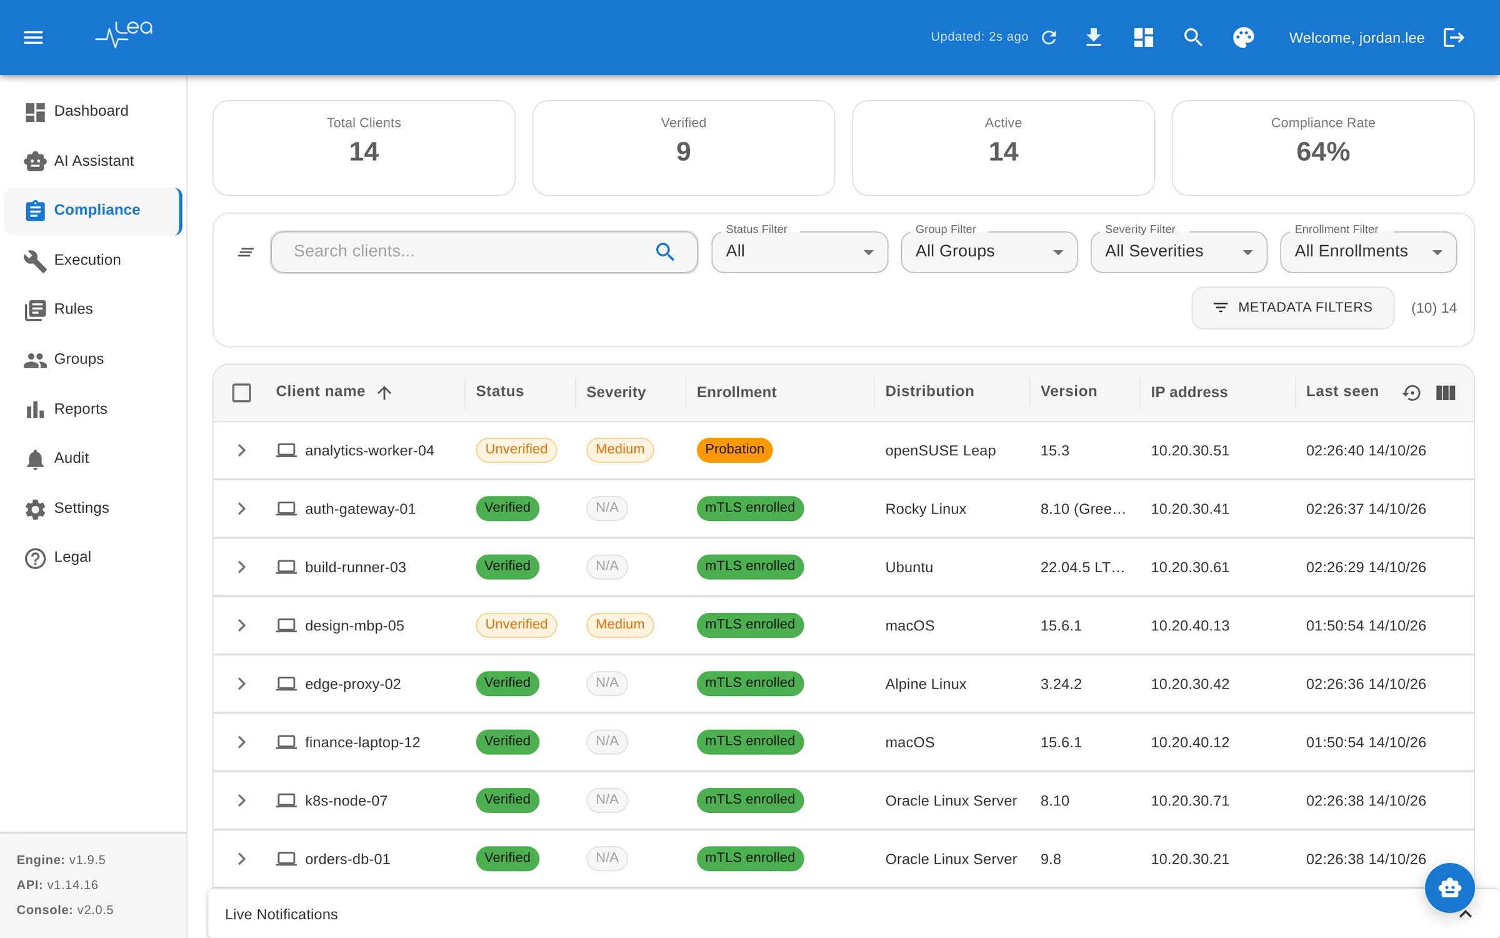Open the theme palette icon
Viewport: 1500px width, 938px height.
(x=1243, y=38)
